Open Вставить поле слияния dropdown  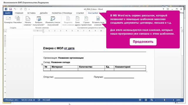click(x=98, y=21)
